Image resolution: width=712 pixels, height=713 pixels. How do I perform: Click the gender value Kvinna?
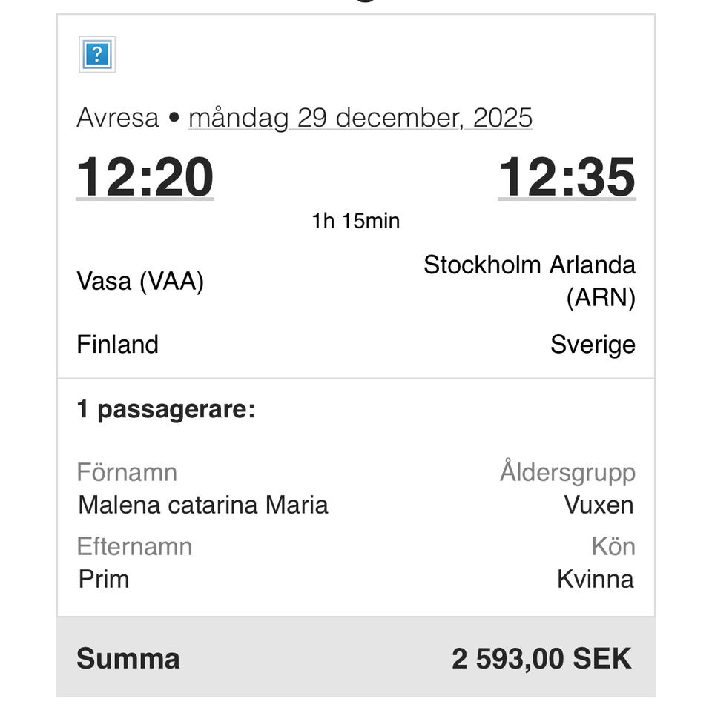pyautogui.click(x=596, y=579)
